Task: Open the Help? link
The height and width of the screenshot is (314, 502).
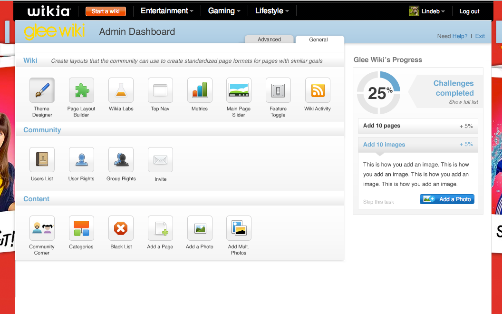Action: [x=460, y=36]
